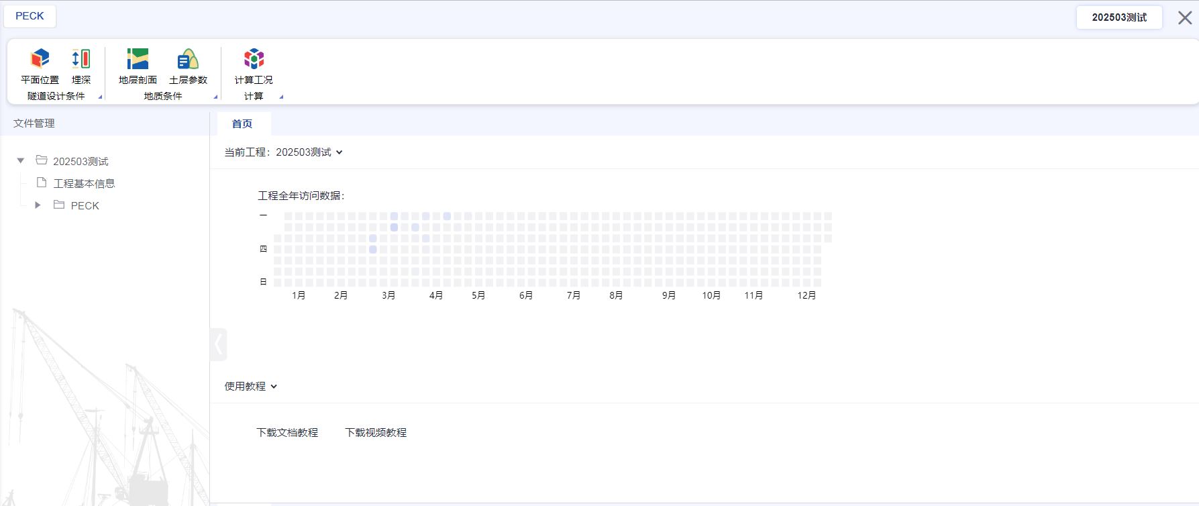
Task: Click the 埋深 depth icon
Action: click(x=81, y=66)
